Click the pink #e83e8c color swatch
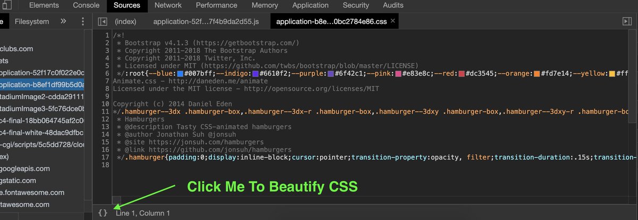 [398, 73]
